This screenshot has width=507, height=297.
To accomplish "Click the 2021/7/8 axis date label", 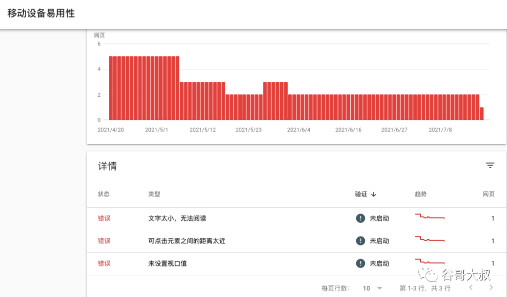I will pyautogui.click(x=440, y=130).
